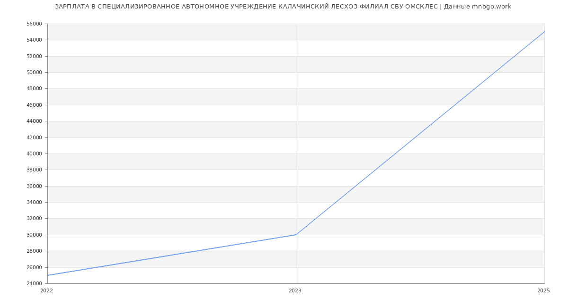Select the 2022 x-axis label
The image size is (568, 307).
tap(47, 291)
